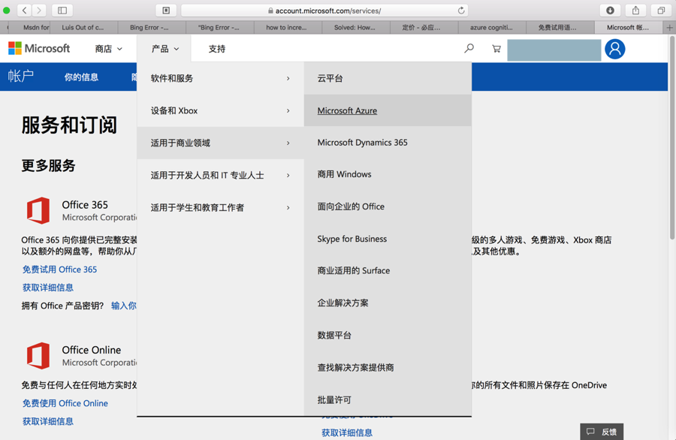
Task: Open the 支持 menu item
Action: (217, 49)
